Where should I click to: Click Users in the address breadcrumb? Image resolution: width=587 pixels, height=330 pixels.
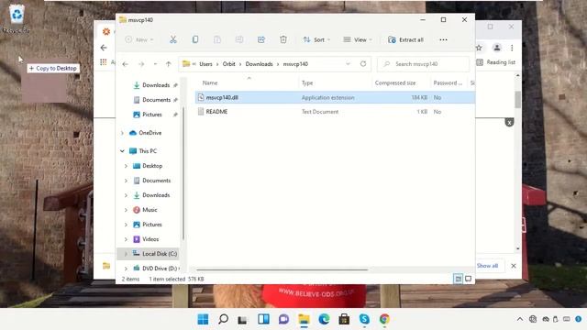pos(205,64)
